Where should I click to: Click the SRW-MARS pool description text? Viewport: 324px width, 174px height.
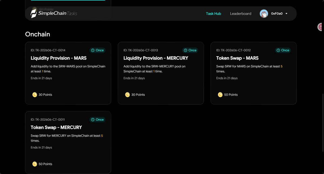(68, 69)
